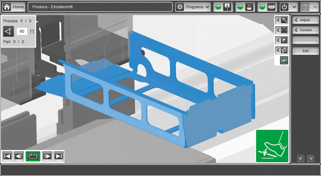The image size is (321, 176).
Task: Click the blue sheet part view icon
Action: (x=284, y=60)
